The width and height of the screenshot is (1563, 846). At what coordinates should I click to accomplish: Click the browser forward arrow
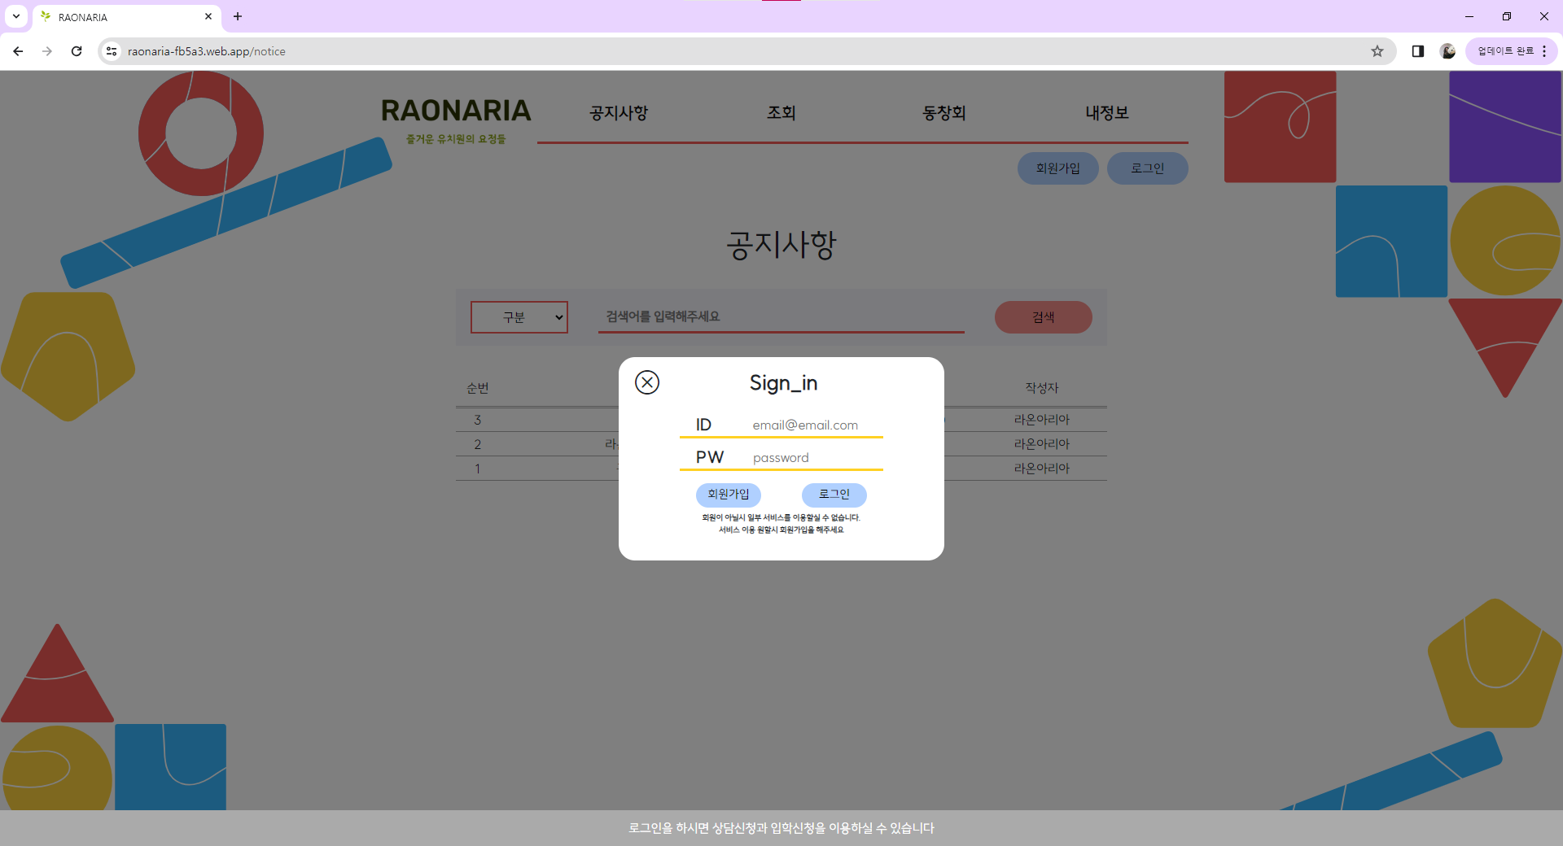coord(47,51)
